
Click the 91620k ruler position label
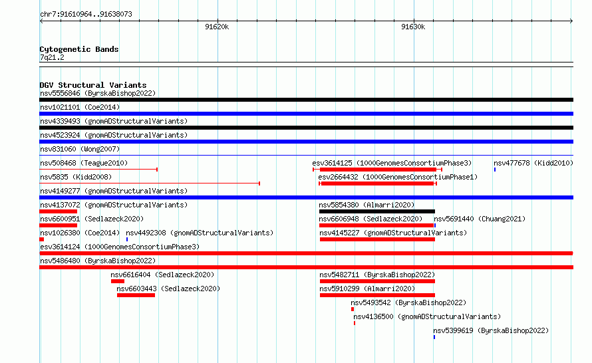tap(217, 27)
